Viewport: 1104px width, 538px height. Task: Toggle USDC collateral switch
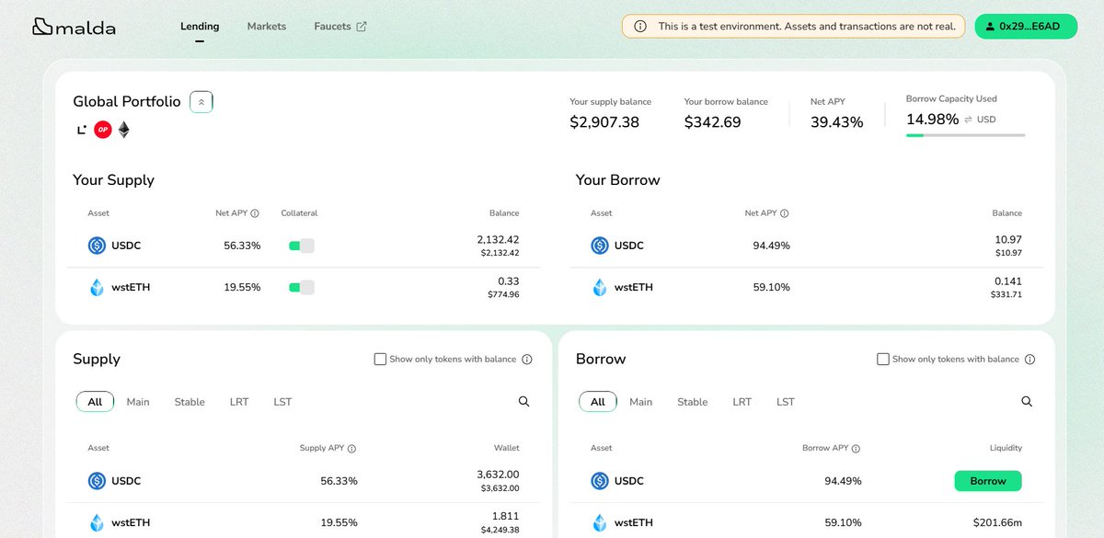point(302,246)
